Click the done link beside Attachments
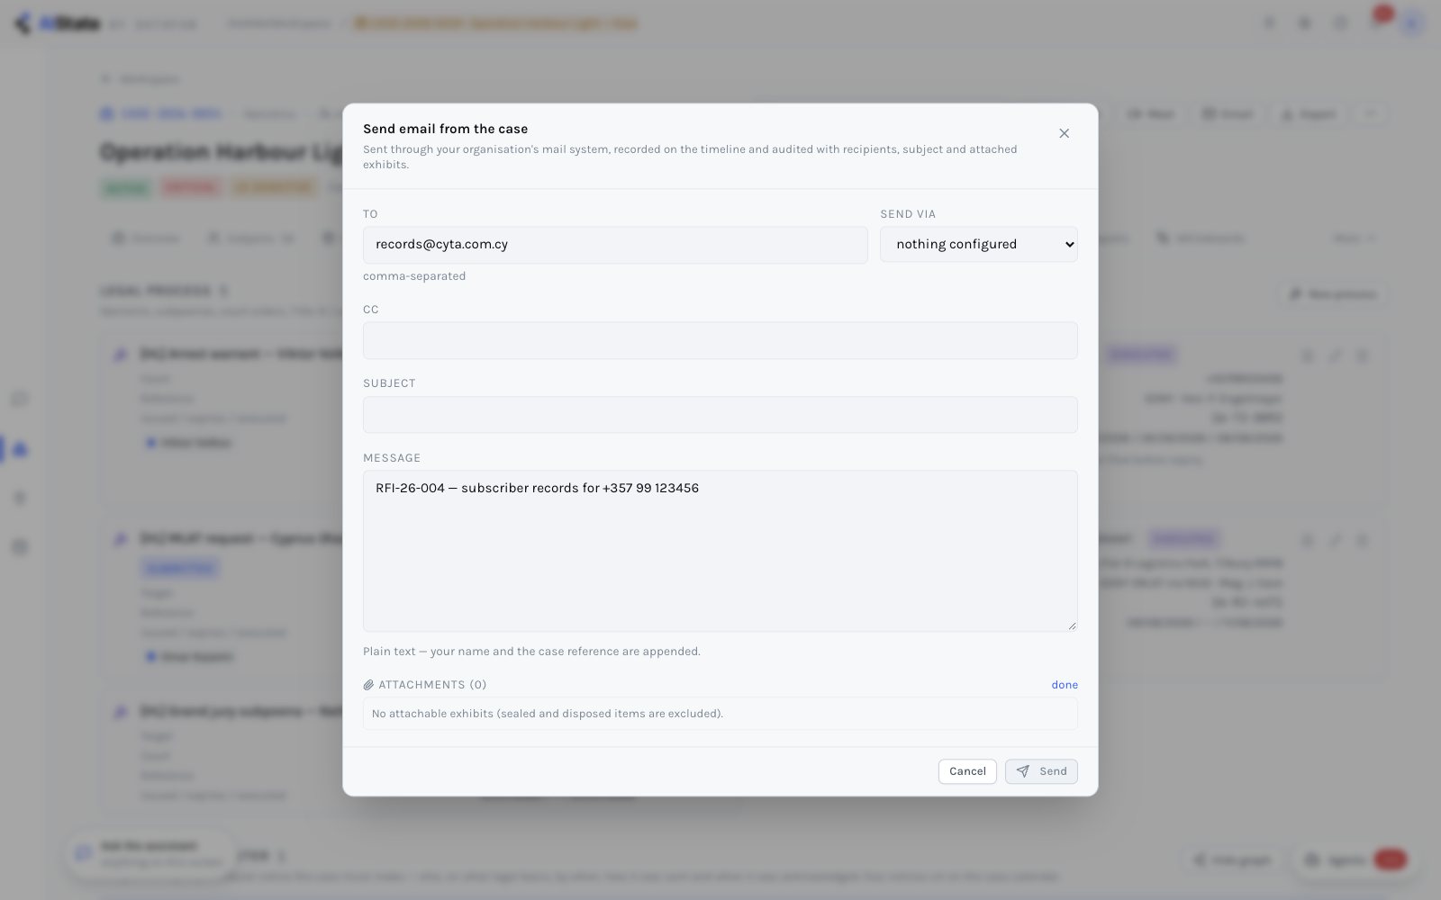This screenshot has height=900, width=1441. pos(1065,685)
